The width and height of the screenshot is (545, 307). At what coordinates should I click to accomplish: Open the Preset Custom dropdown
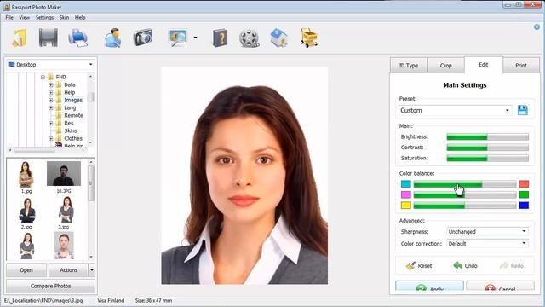click(x=455, y=110)
